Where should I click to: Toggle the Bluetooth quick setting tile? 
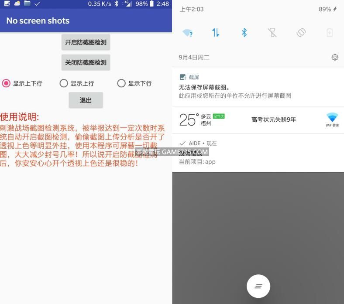244,33
